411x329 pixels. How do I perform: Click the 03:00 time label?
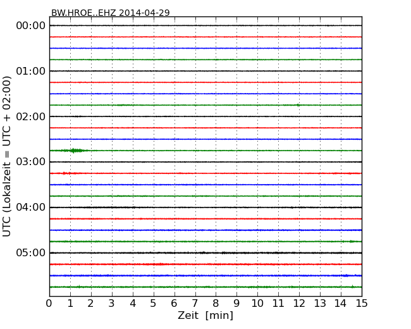[x=31, y=161]
